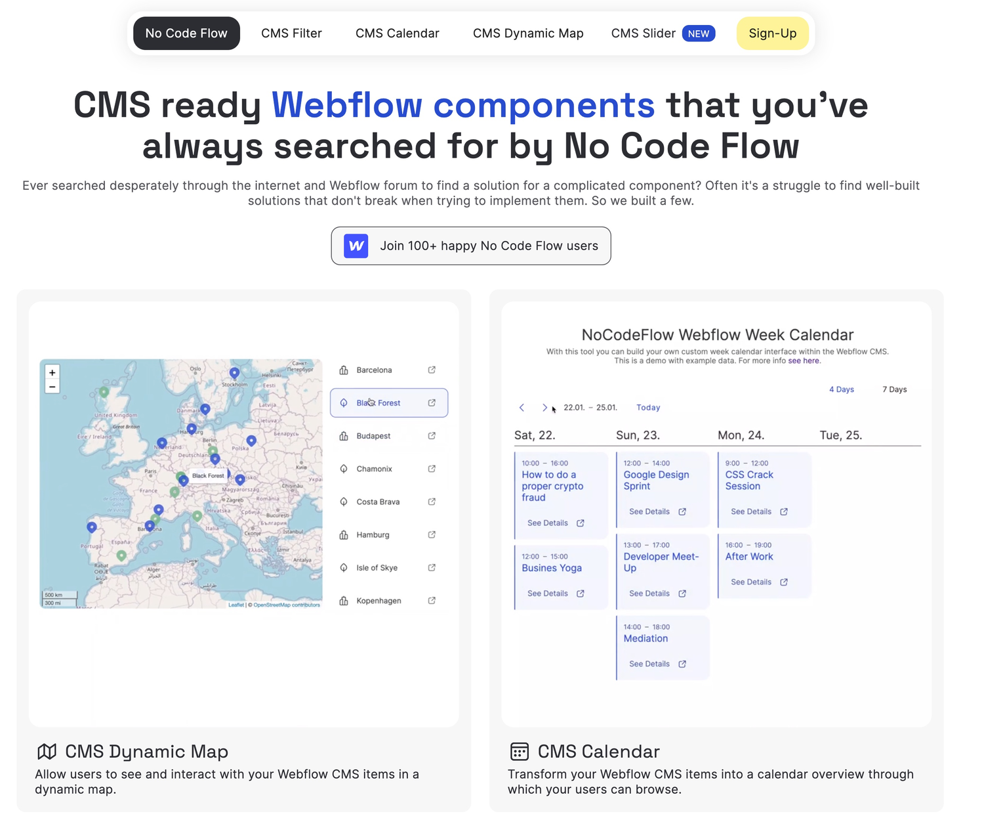Go to next calendar days with right chevron
Viewport: 984px width, 822px height.
coord(544,408)
